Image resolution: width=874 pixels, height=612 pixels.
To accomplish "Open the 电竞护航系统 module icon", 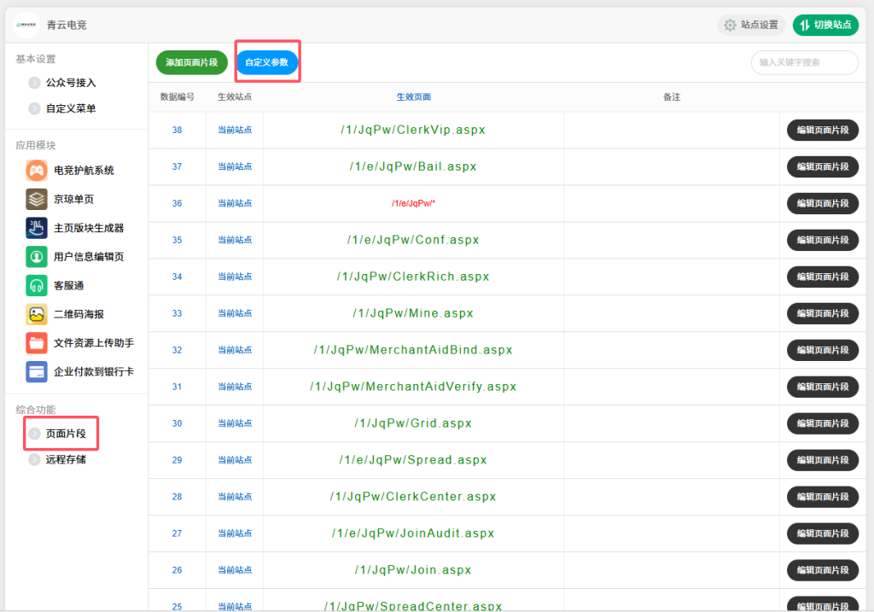I will 36,170.
